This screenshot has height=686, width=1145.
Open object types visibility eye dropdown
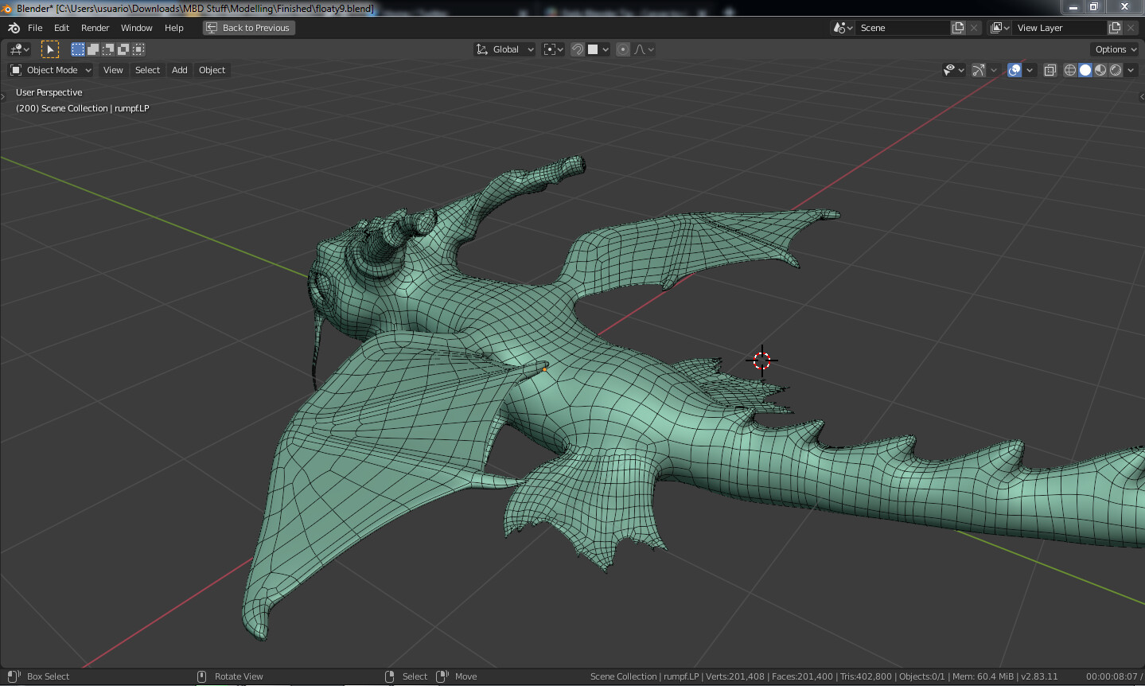953,70
